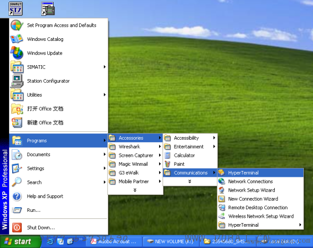
Task: Expand the Entertainment submenu arrow
Action: coord(214,147)
